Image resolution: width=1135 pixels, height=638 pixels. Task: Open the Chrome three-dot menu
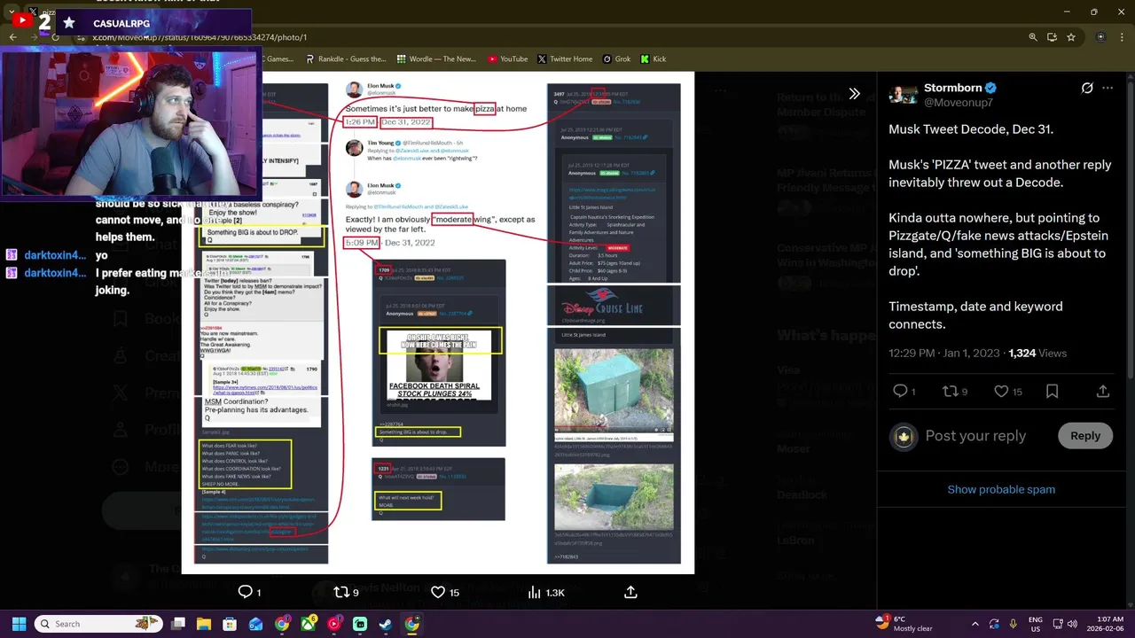point(1122,37)
